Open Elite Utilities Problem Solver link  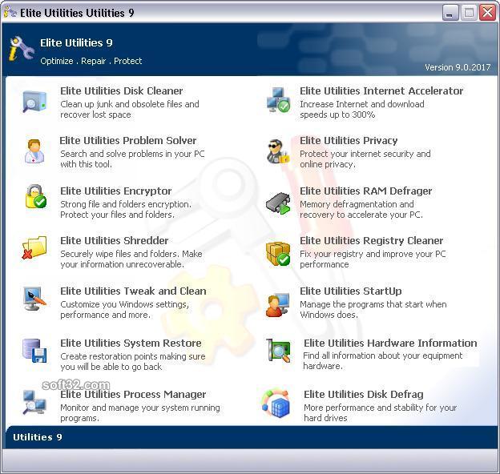128,140
